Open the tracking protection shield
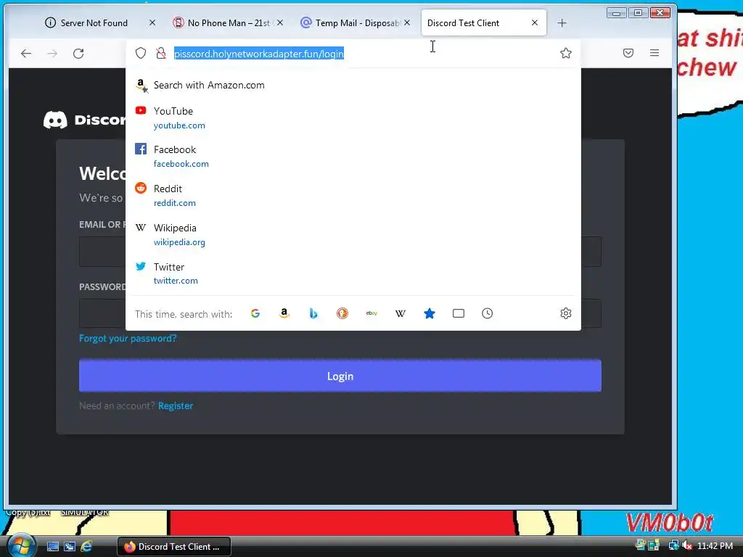This screenshot has height=557, width=743. [x=141, y=53]
